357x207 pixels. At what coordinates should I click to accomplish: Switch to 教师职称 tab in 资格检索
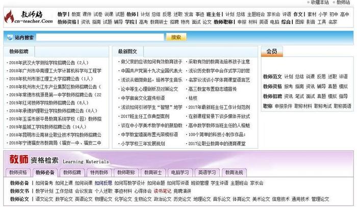click(126, 173)
